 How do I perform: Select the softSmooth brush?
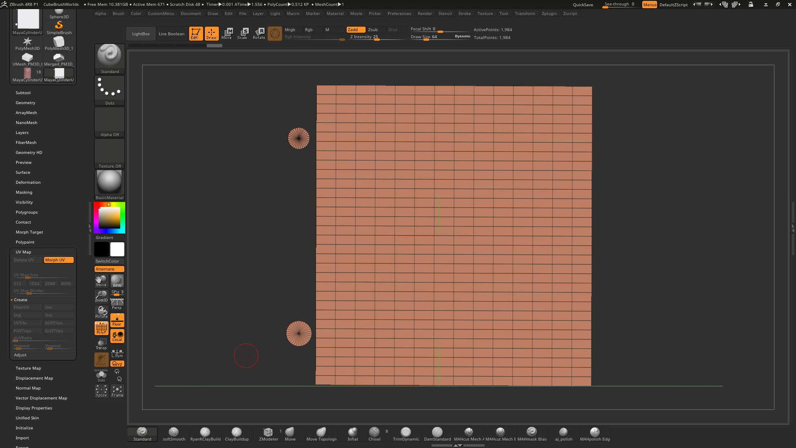point(174,434)
